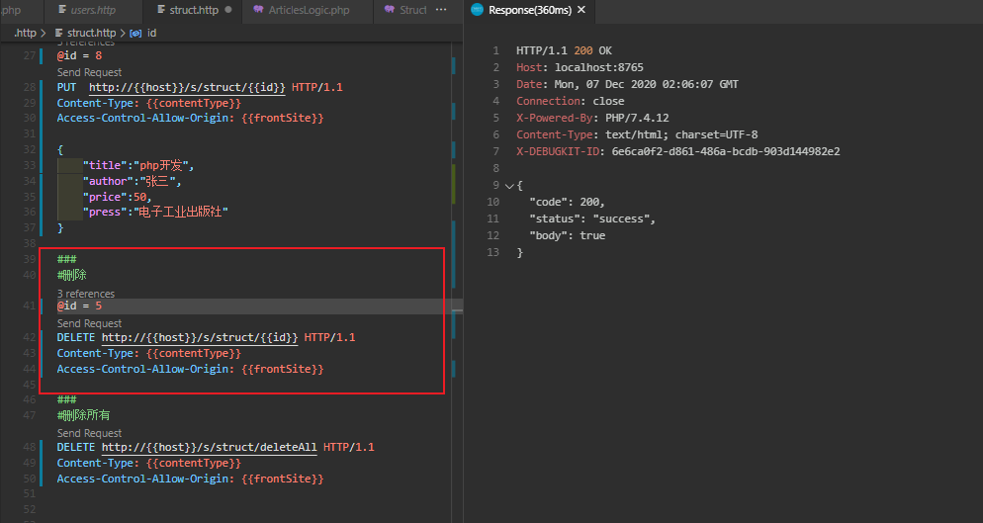Close the Response(360ms) tab

tap(581, 11)
